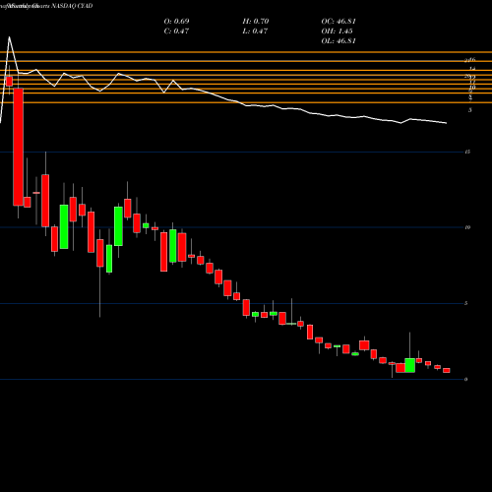
Task: Click the peak of the white moving-average line
Action: pyautogui.click(x=9, y=37)
